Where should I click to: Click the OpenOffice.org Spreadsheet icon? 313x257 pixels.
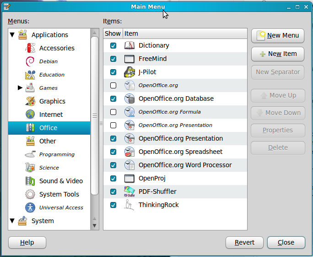(x=130, y=152)
